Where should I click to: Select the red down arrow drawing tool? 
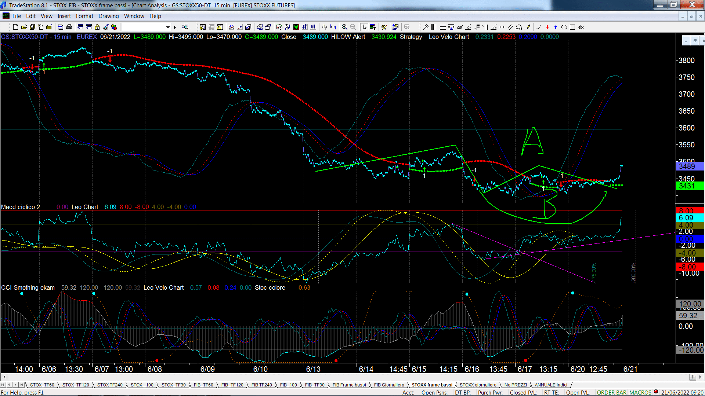(x=547, y=27)
